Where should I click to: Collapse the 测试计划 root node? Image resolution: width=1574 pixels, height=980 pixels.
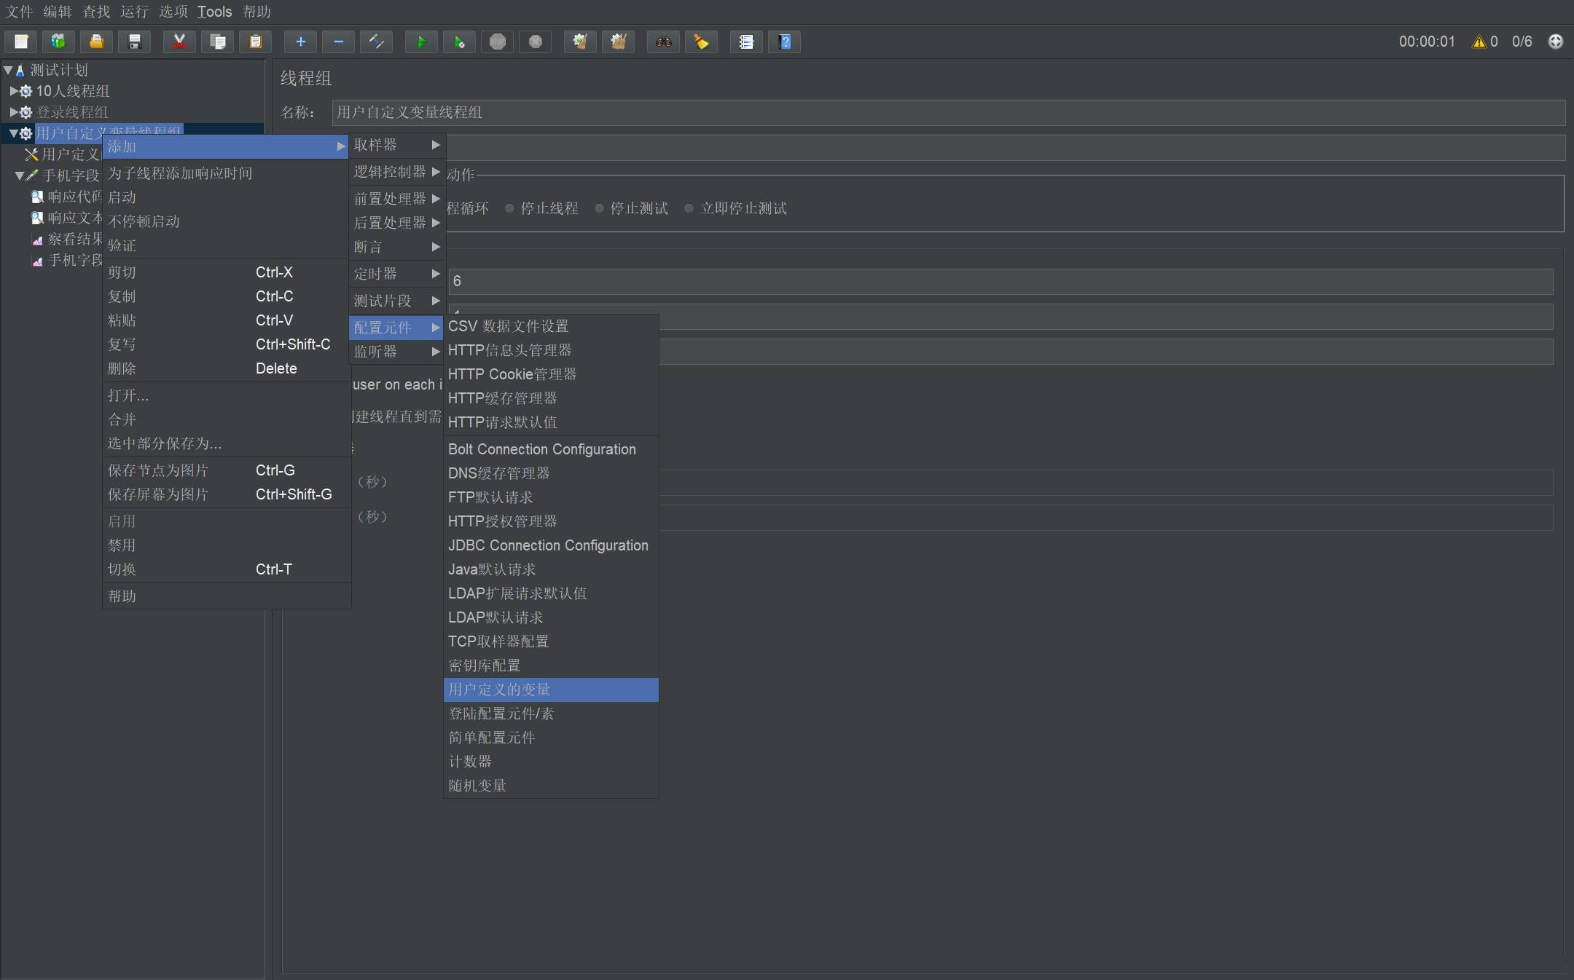click(8, 70)
